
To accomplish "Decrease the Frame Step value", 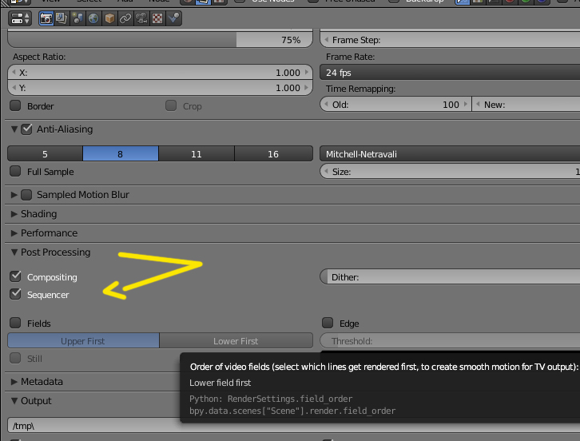I will (326, 40).
